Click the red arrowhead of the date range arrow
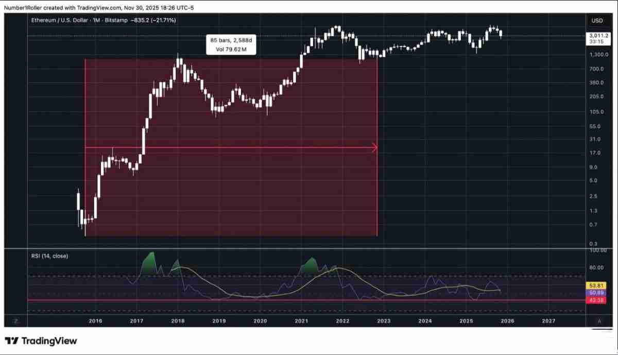This screenshot has width=618, height=355. point(374,148)
